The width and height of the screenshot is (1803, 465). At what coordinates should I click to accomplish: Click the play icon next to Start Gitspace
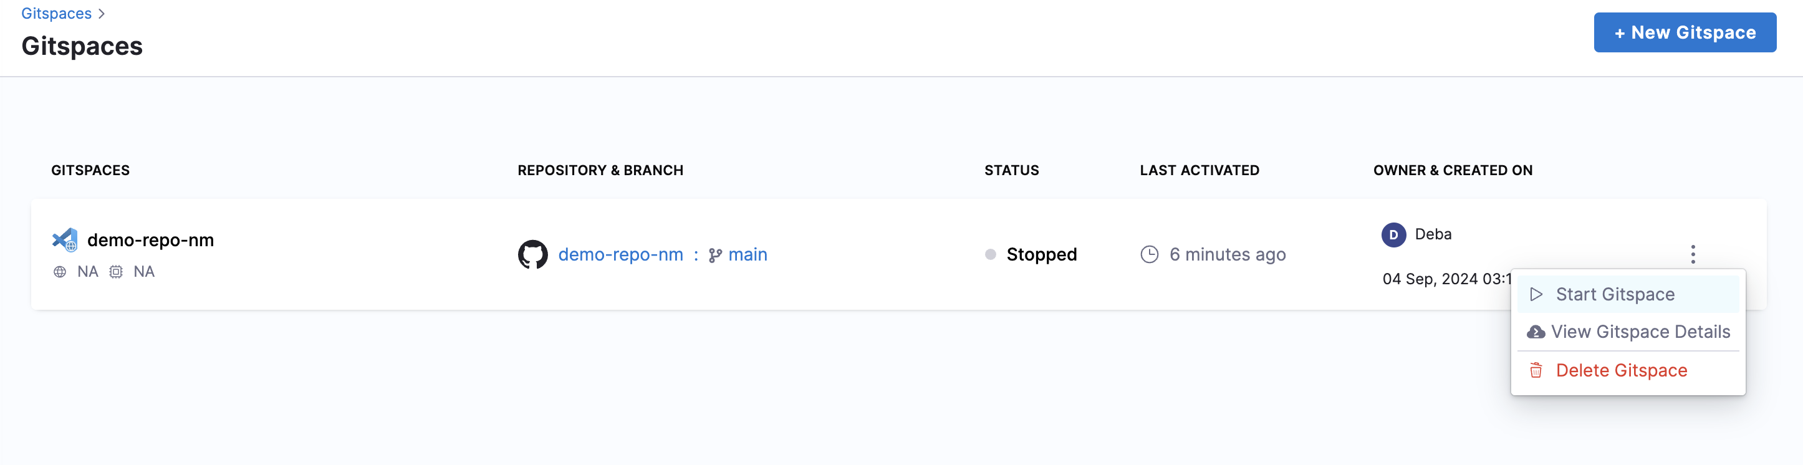tap(1536, 294)
